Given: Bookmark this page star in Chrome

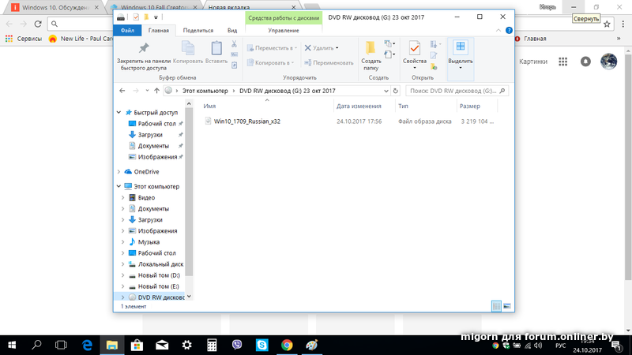Looking at the screenshot, I should pyautogui.click(x=607, y=24).
